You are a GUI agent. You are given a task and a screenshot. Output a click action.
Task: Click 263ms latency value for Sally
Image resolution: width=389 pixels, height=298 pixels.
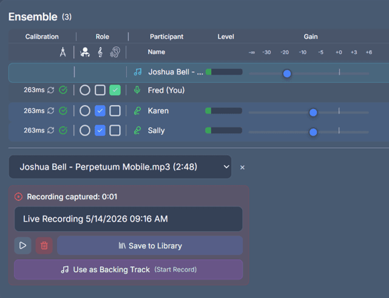coord(34,130)
